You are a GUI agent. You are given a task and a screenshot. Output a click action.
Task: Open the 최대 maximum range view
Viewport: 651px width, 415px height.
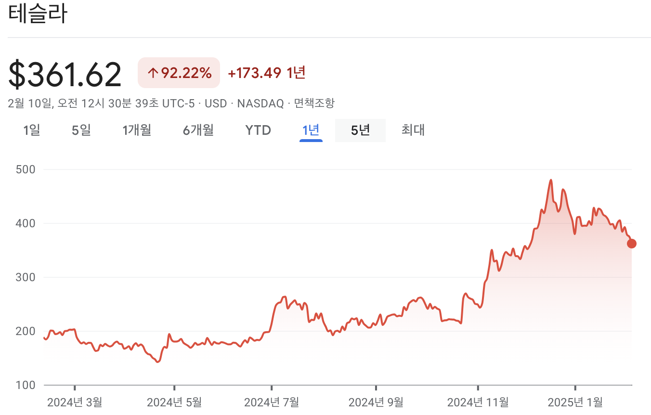413,130
